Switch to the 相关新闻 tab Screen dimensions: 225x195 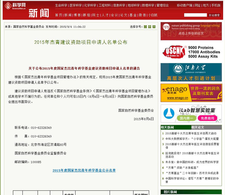click(167, 127)
